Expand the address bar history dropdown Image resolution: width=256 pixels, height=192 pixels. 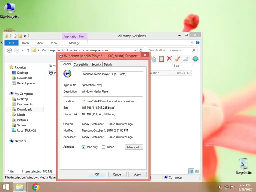[135, 50]
